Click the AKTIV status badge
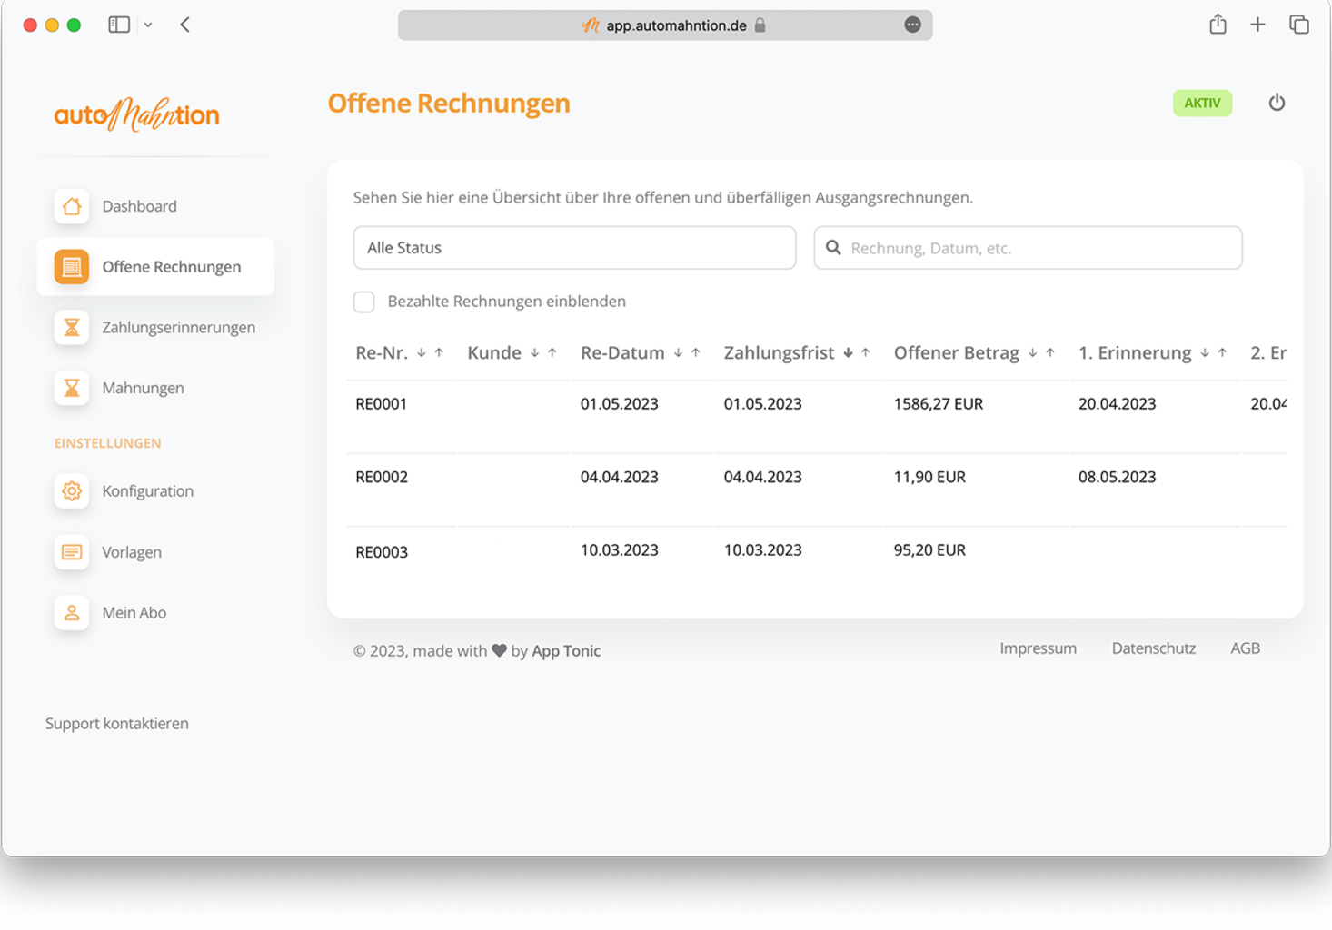Image resolution: width=1332 pixels, height=930 pixels. point(1202,103)
